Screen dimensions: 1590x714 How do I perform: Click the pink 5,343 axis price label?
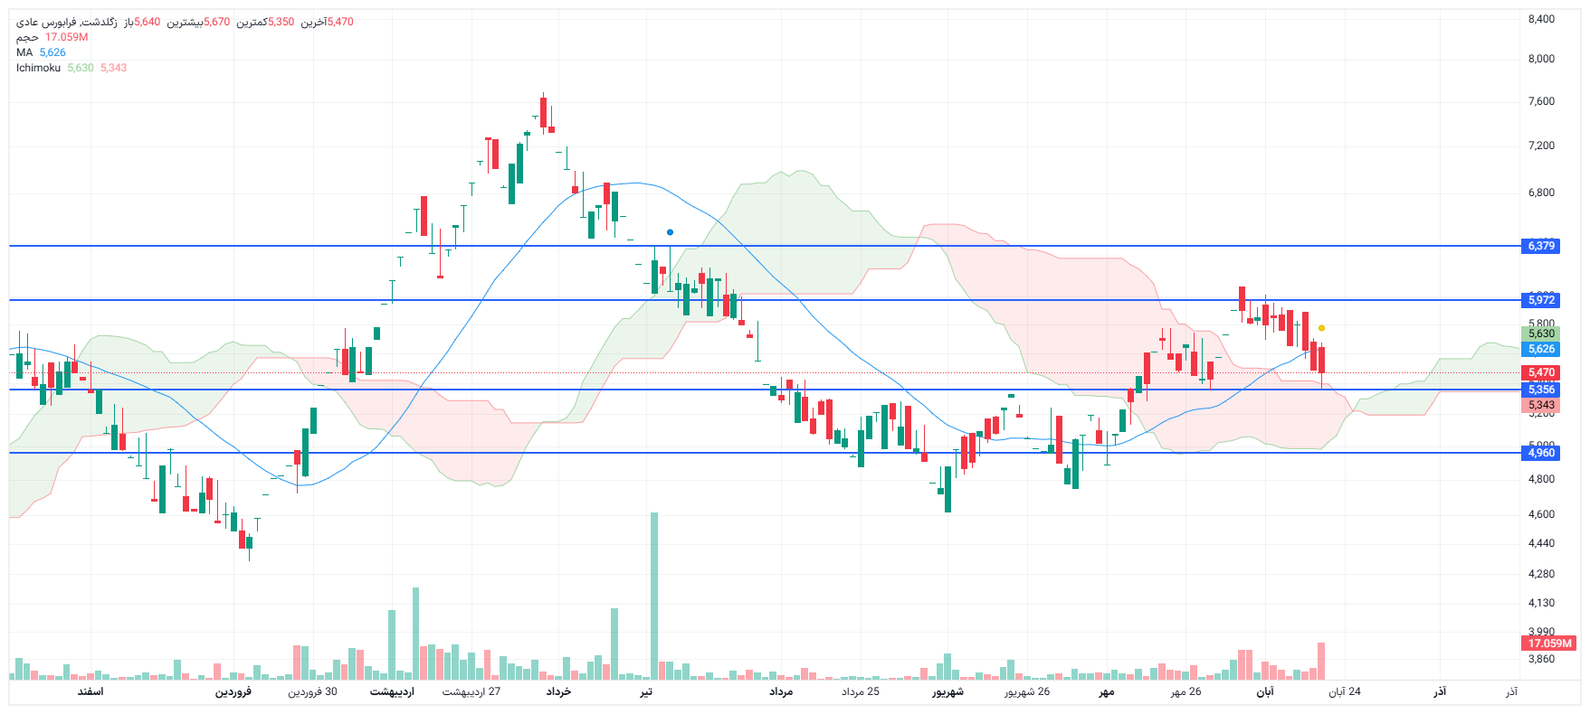1541,405
